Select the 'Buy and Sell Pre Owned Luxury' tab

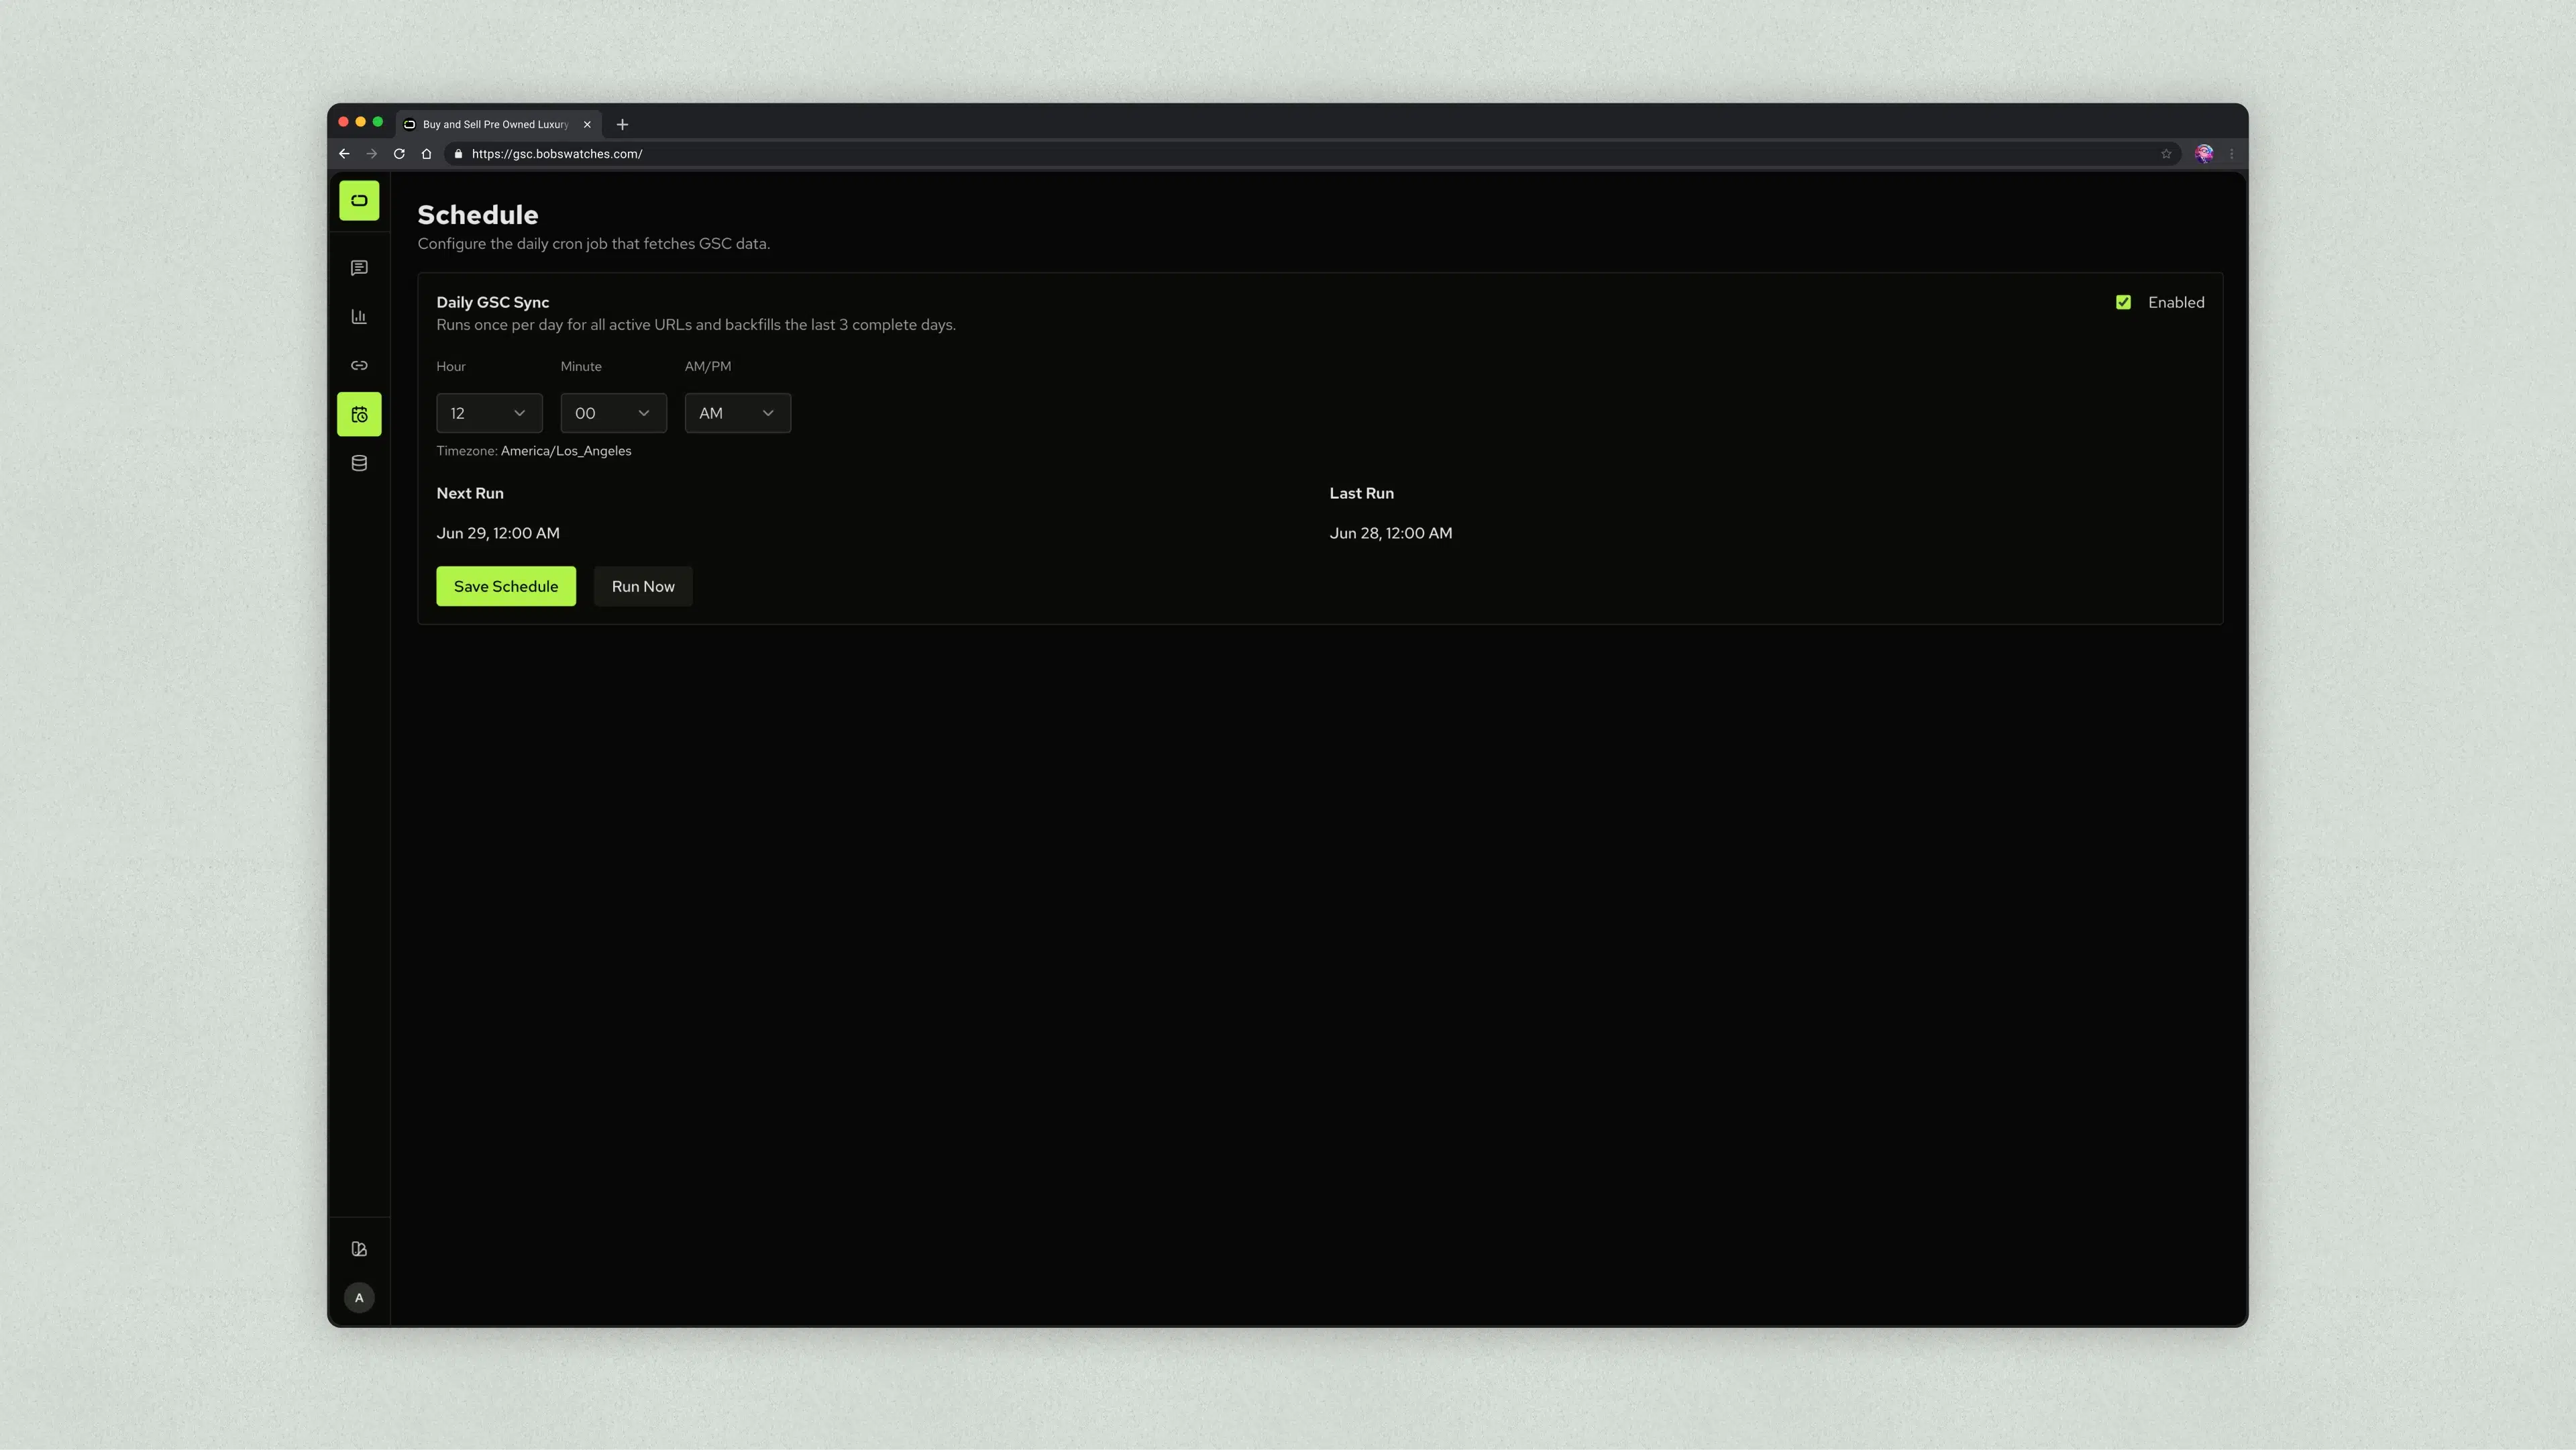(x=498, y=125)
